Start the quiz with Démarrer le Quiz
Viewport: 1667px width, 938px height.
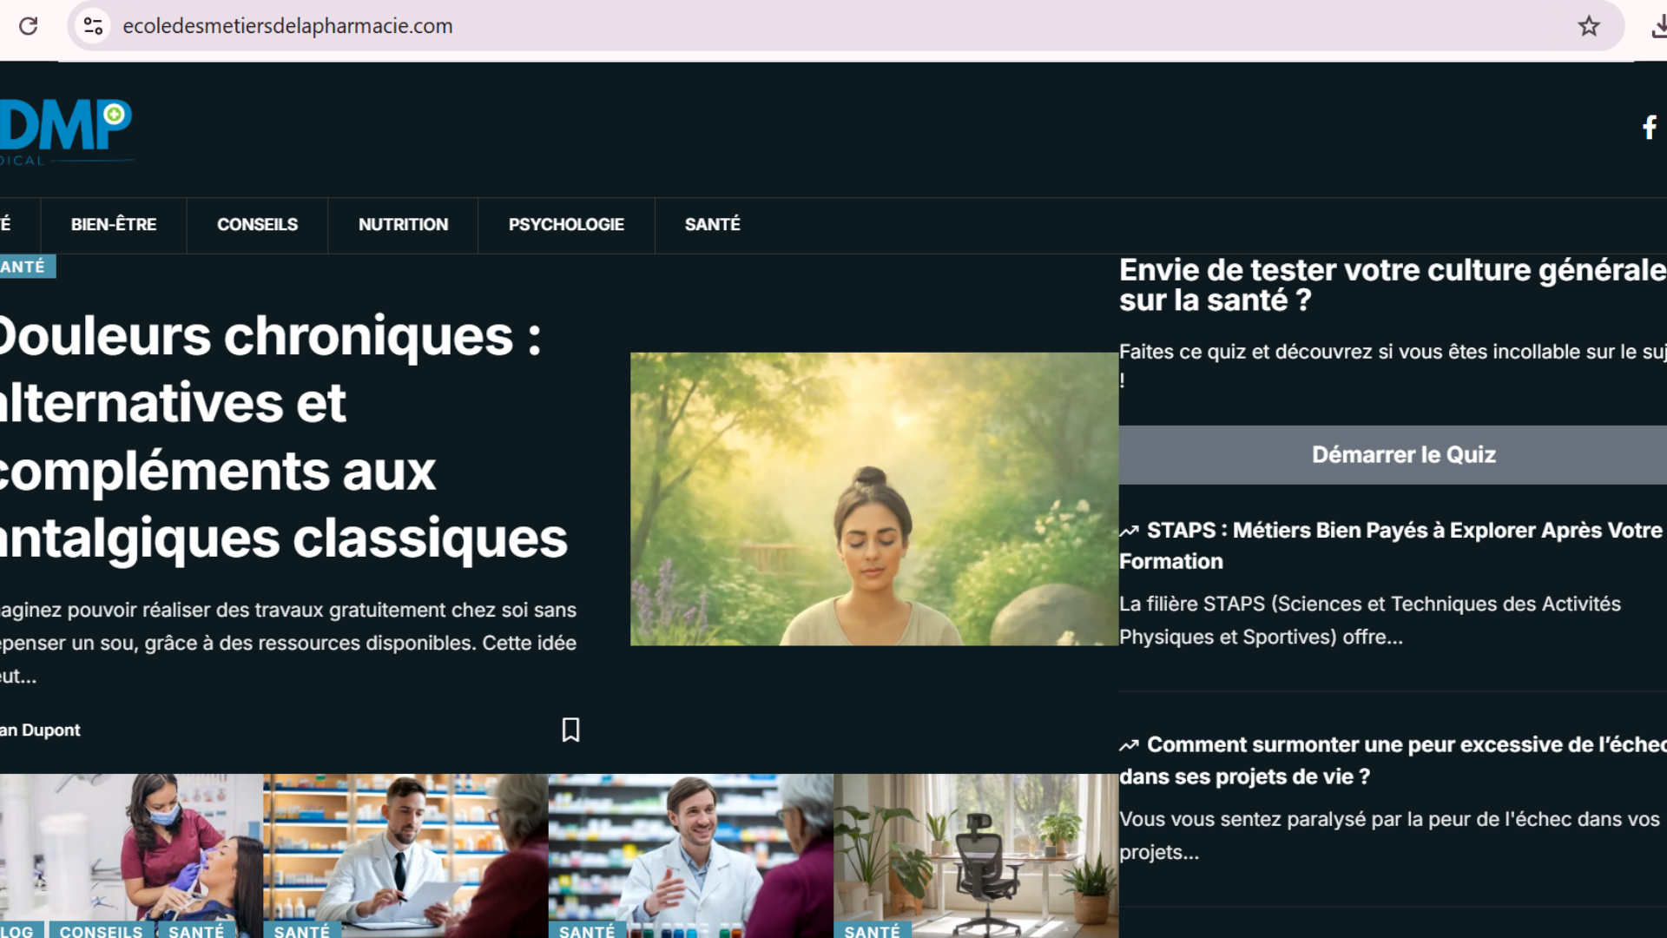point(1393,454)
